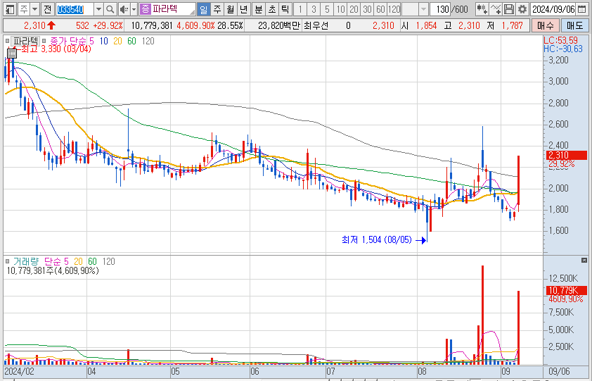Switch to minute 분 chart
The height and width of the screenshot is (381, 592).
259,9
